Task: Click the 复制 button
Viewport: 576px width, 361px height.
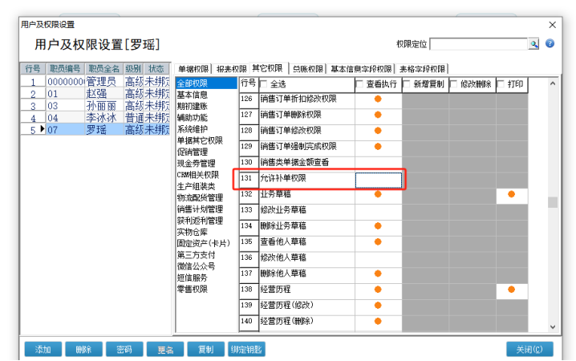Action: [x=205, y=349]
